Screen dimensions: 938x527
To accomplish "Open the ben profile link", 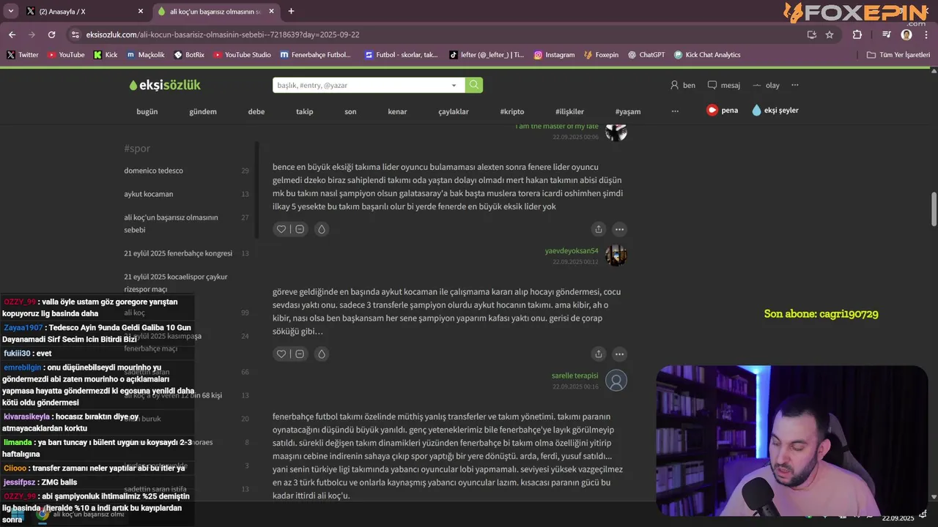I will click(682, 85).
